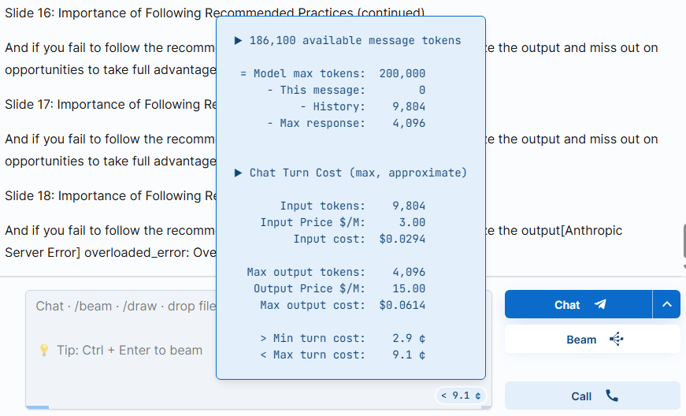Click the Slide 17 heading text
The width and height of the screenshot is (686, 416).
pyautogui.click(x=110, y=105)
